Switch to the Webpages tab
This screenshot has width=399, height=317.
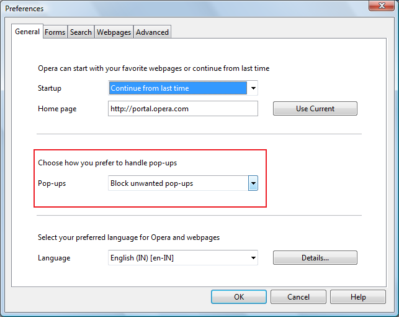tap(114, 32)
